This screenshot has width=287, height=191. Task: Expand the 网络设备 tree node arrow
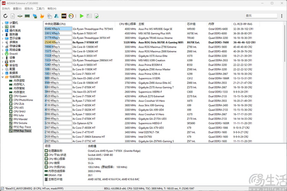click(3, 50)
